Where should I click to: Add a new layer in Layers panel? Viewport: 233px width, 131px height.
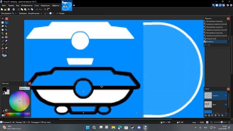[x=205, y=115]
